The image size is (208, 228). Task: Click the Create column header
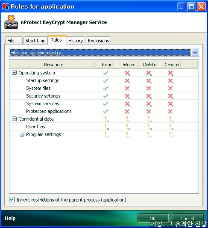tap(170, 65)
